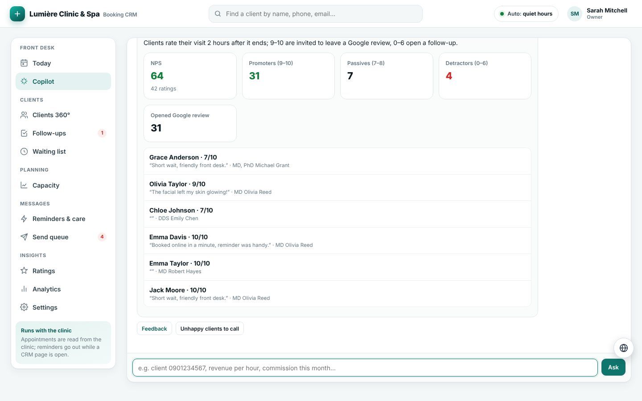The image size is (642, 401).
Task: Select the Jack Moore 10/10 rating row
Action: pos(337,294)
